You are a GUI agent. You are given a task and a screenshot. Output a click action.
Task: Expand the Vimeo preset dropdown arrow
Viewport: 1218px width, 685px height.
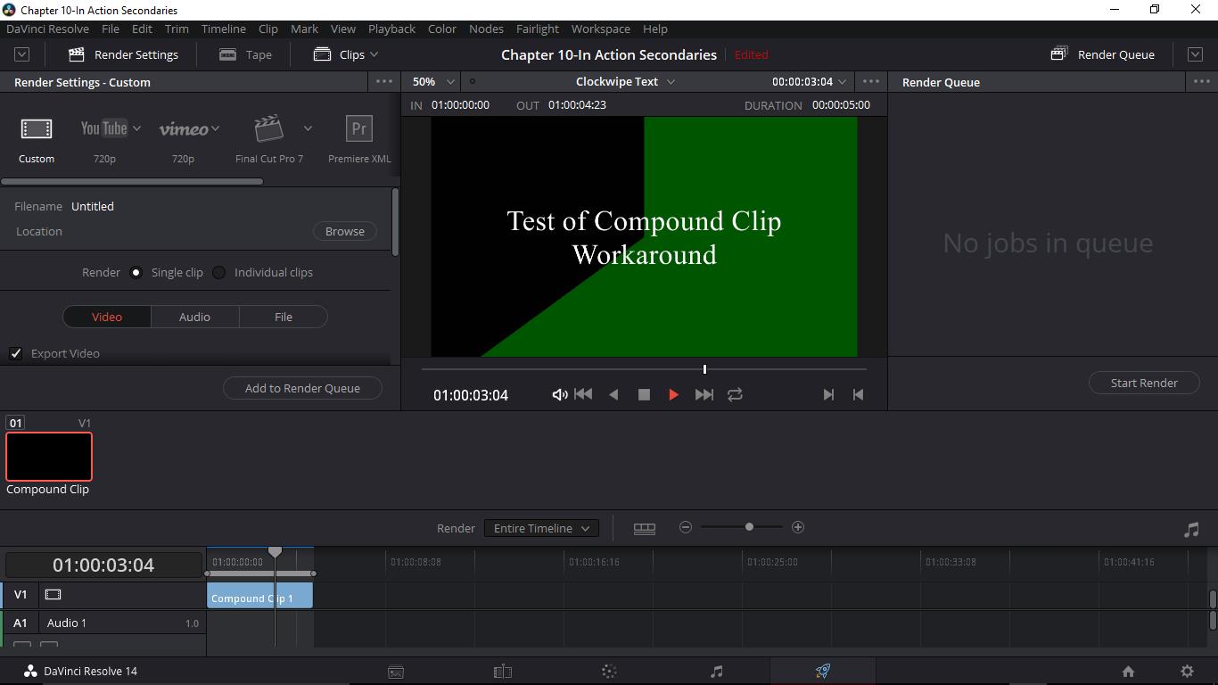point(215,128)
